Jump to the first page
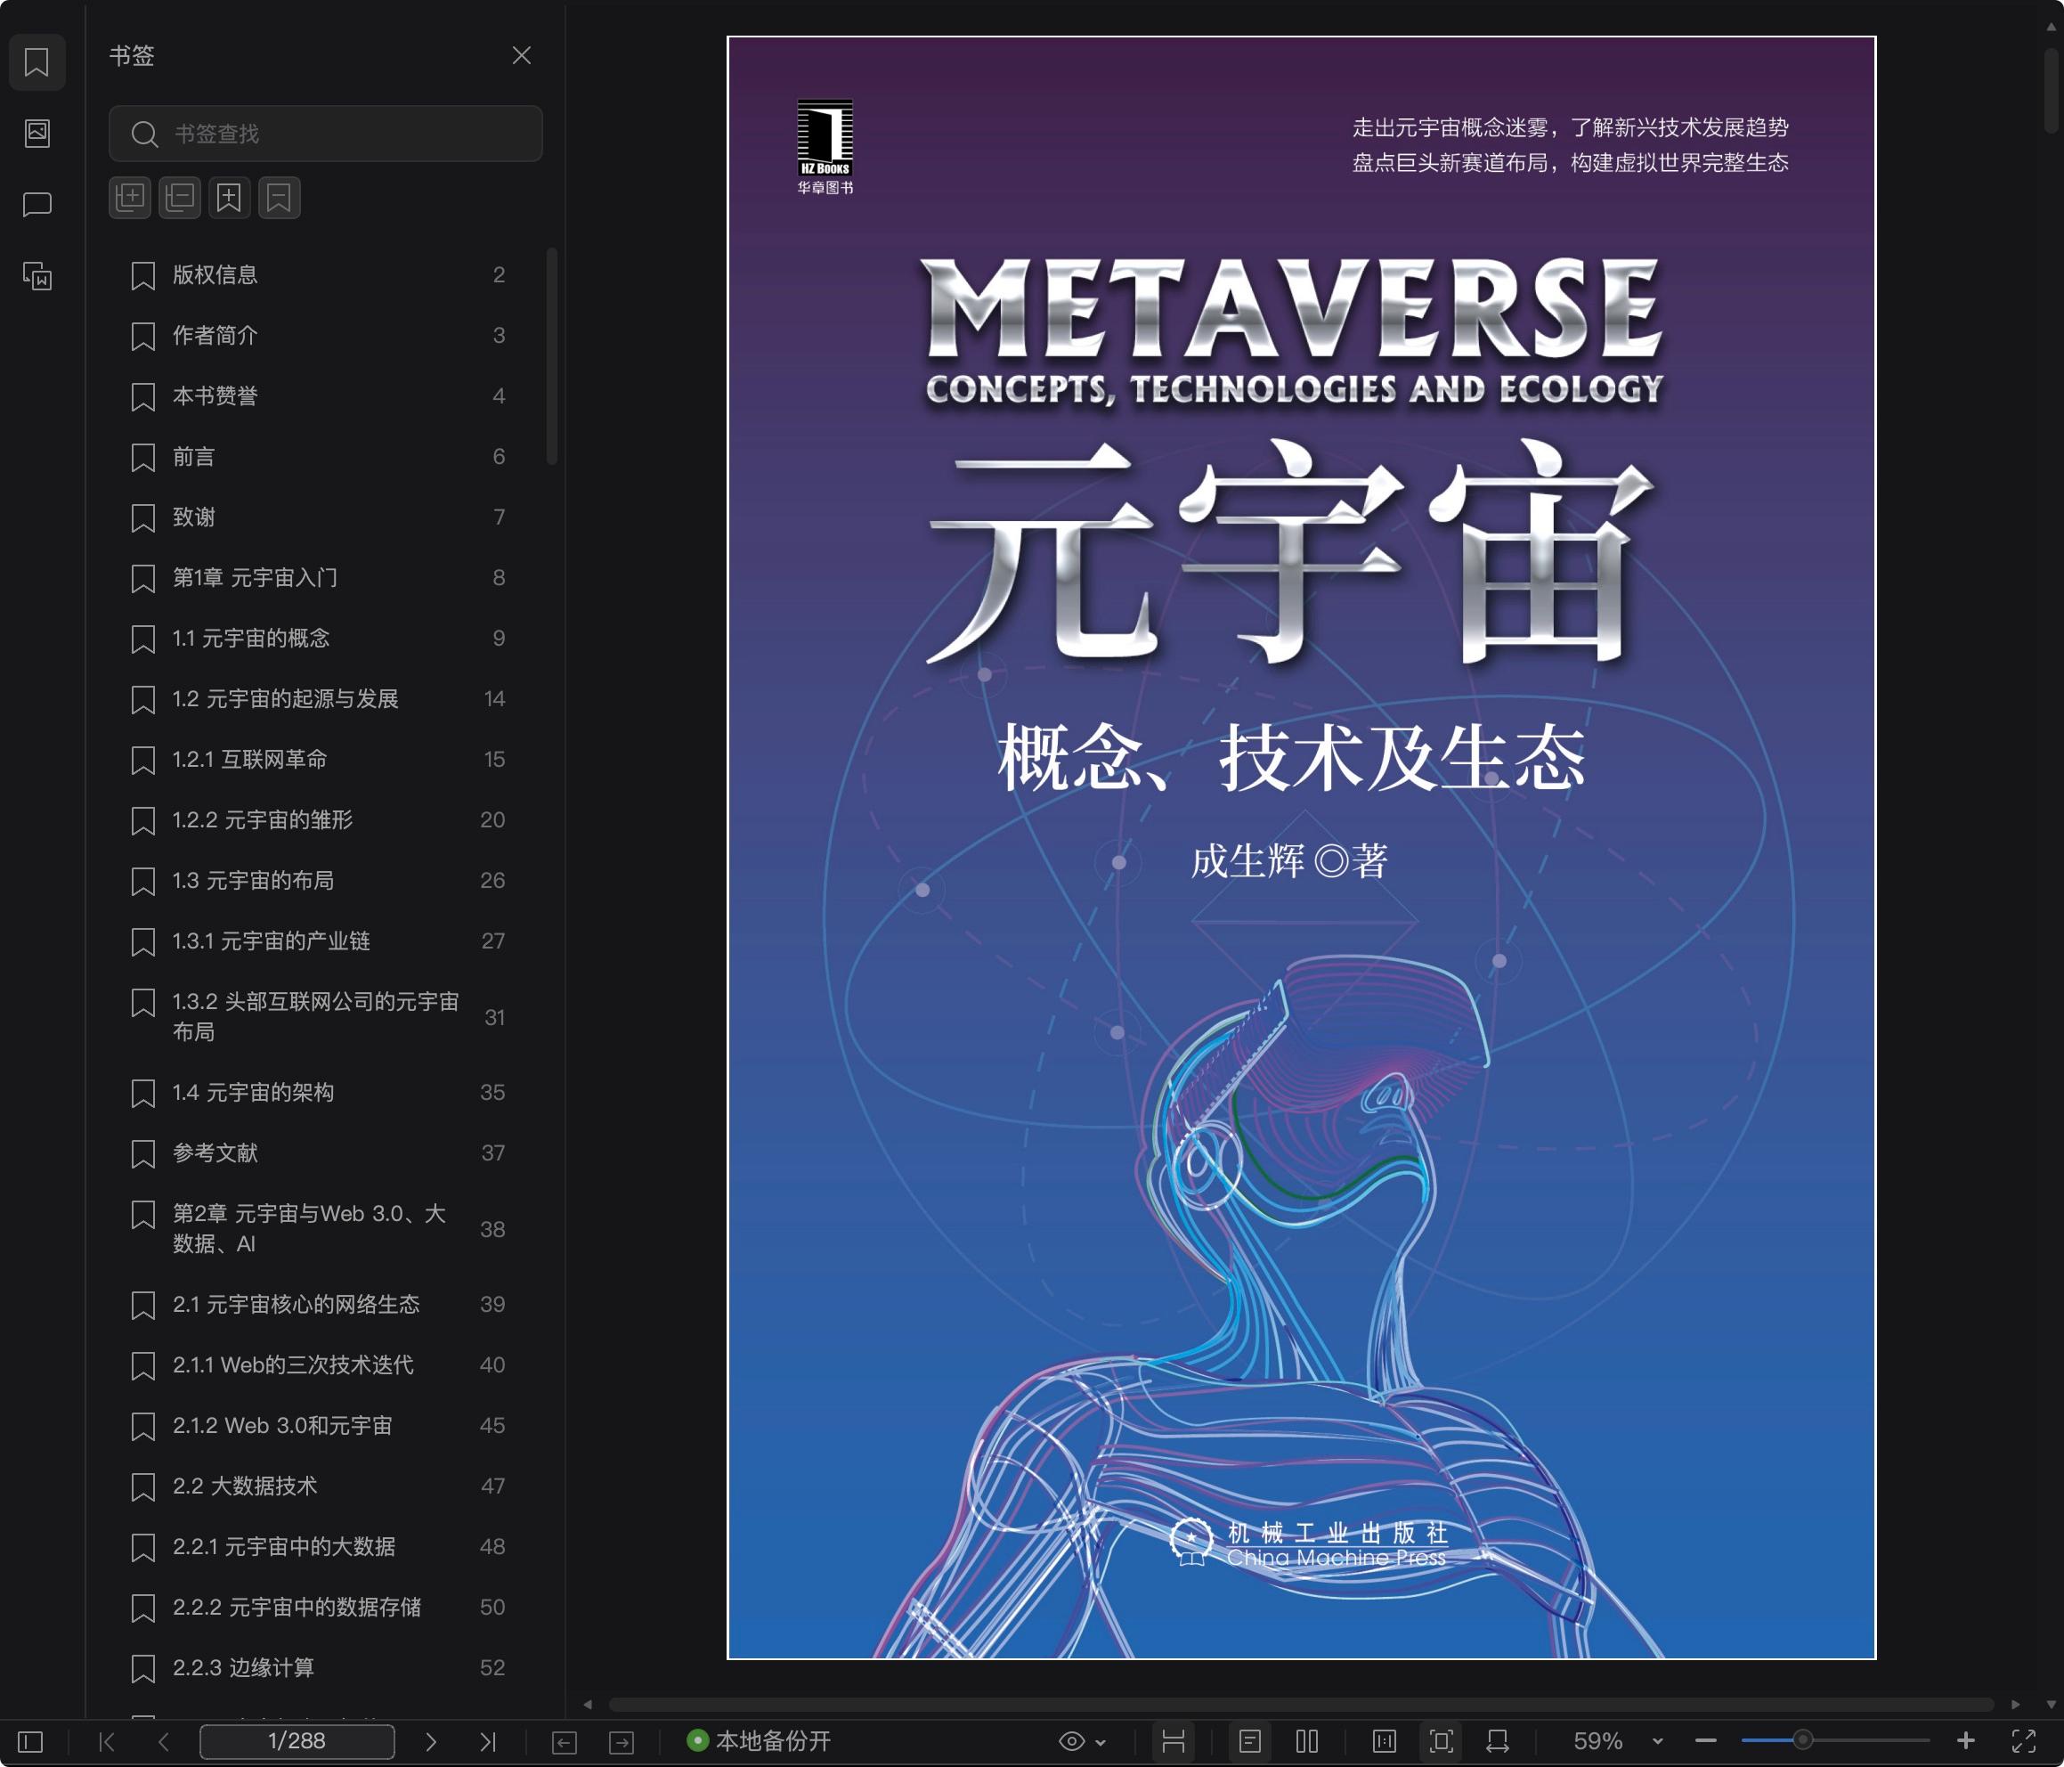This screenshot has height=1767, width=2064. pos(107,1741)
